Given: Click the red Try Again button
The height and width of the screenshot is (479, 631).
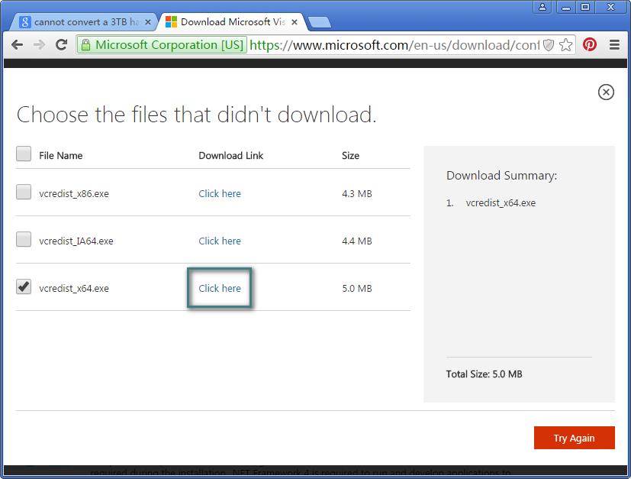Looking at the screenshot, I should (575, 438).
